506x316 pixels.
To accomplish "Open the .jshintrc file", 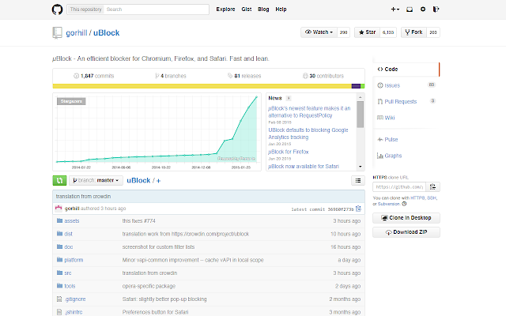I will pyautogui.click(x=74, y=312).
